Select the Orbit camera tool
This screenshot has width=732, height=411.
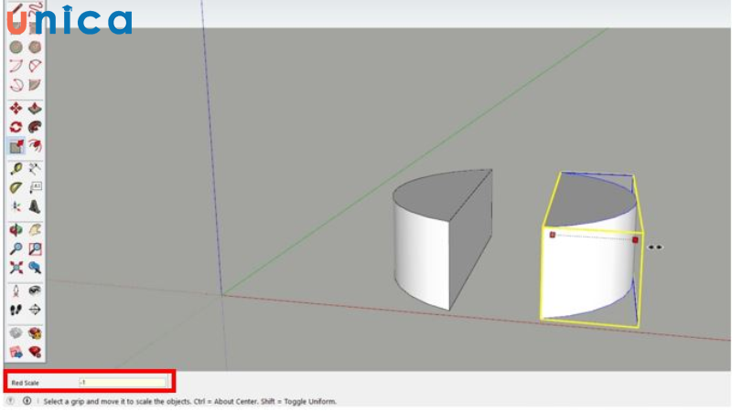coord(16,230)
